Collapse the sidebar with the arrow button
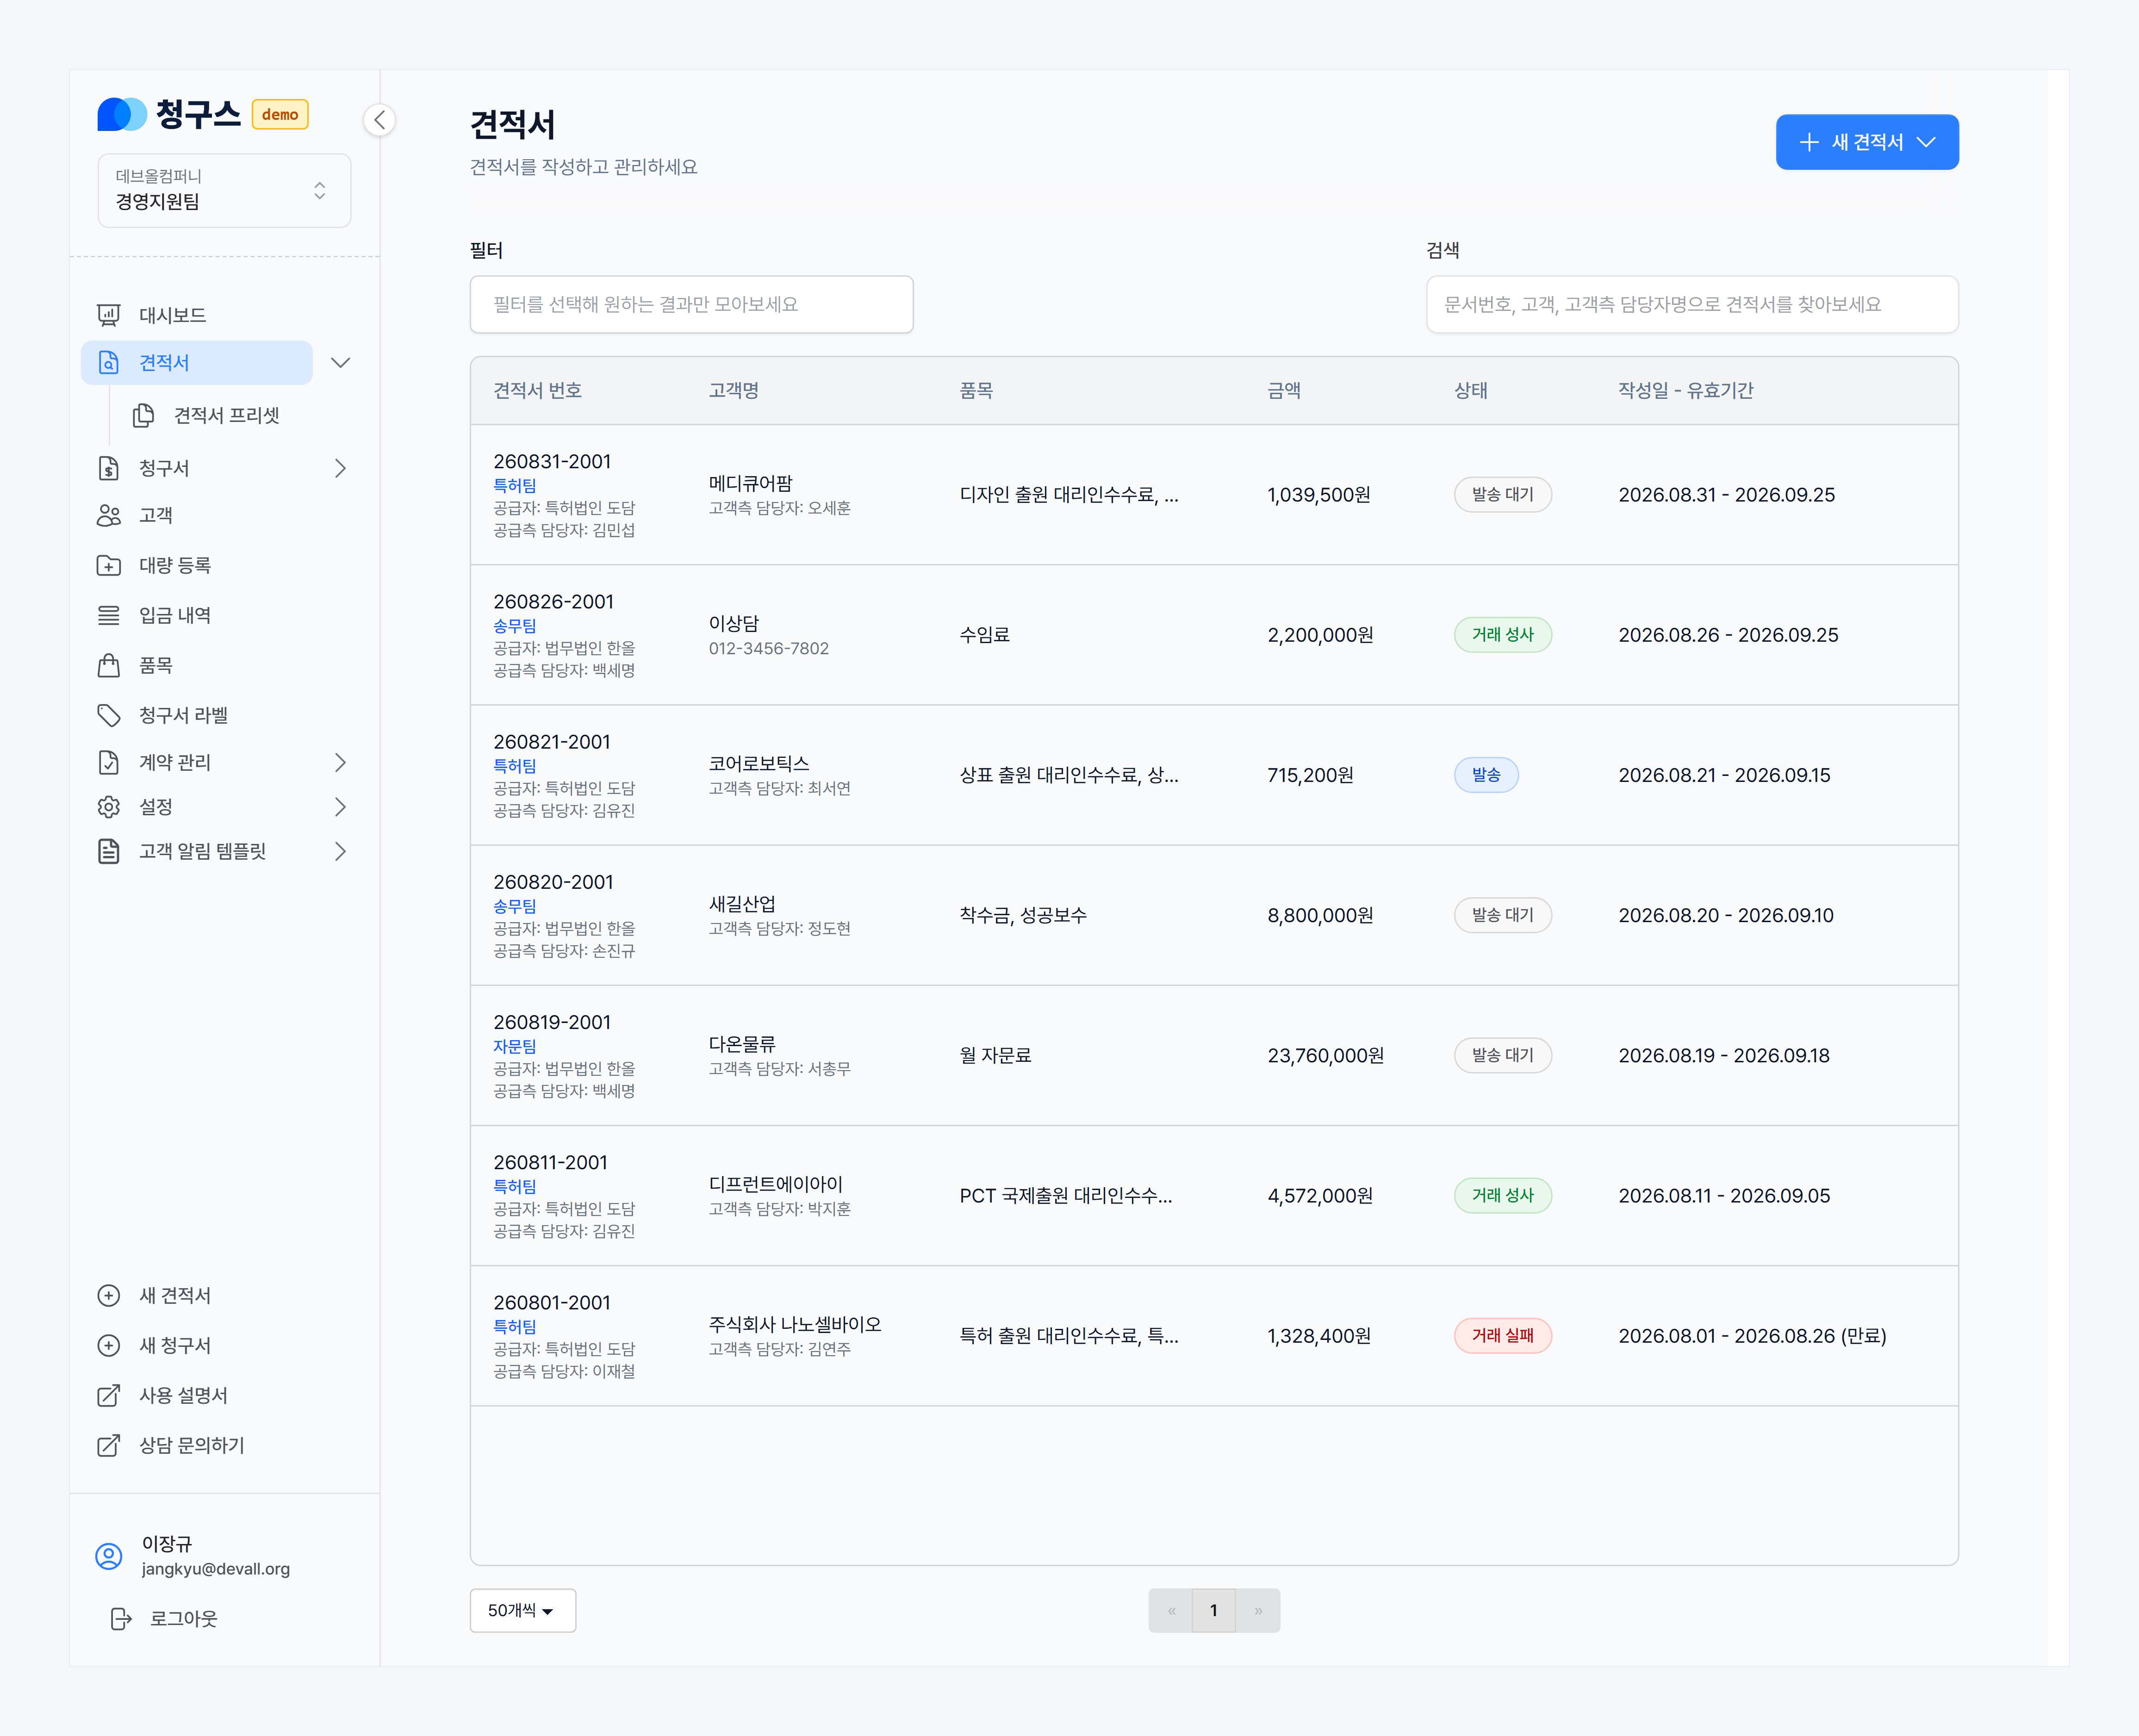Viewport: 2139px width, 1736px height. pyautogui.click(x=379, y=120)
